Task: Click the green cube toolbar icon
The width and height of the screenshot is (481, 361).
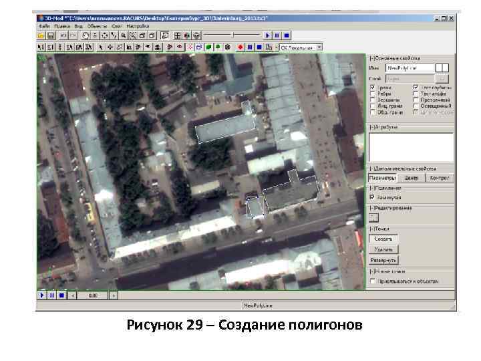Action: [x=208, y=47]
